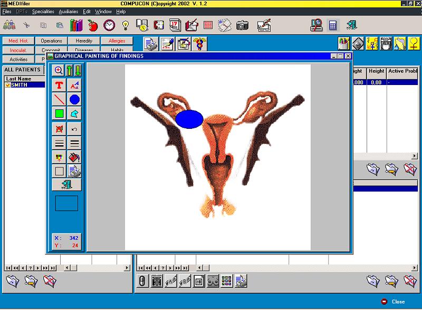Click the blue current color preview box
422x310 pixels.
(66, 203)
